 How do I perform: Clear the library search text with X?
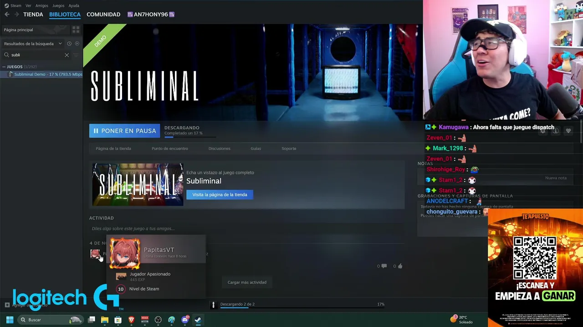(66, 55)
